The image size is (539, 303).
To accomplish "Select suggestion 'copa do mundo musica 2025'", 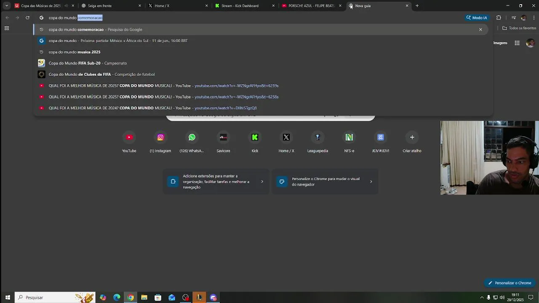I will [261, 52].
